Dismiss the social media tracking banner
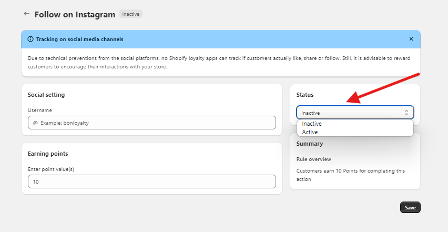Image resolution: width=448 pixels, height=232 pixels. coord(411,39)
